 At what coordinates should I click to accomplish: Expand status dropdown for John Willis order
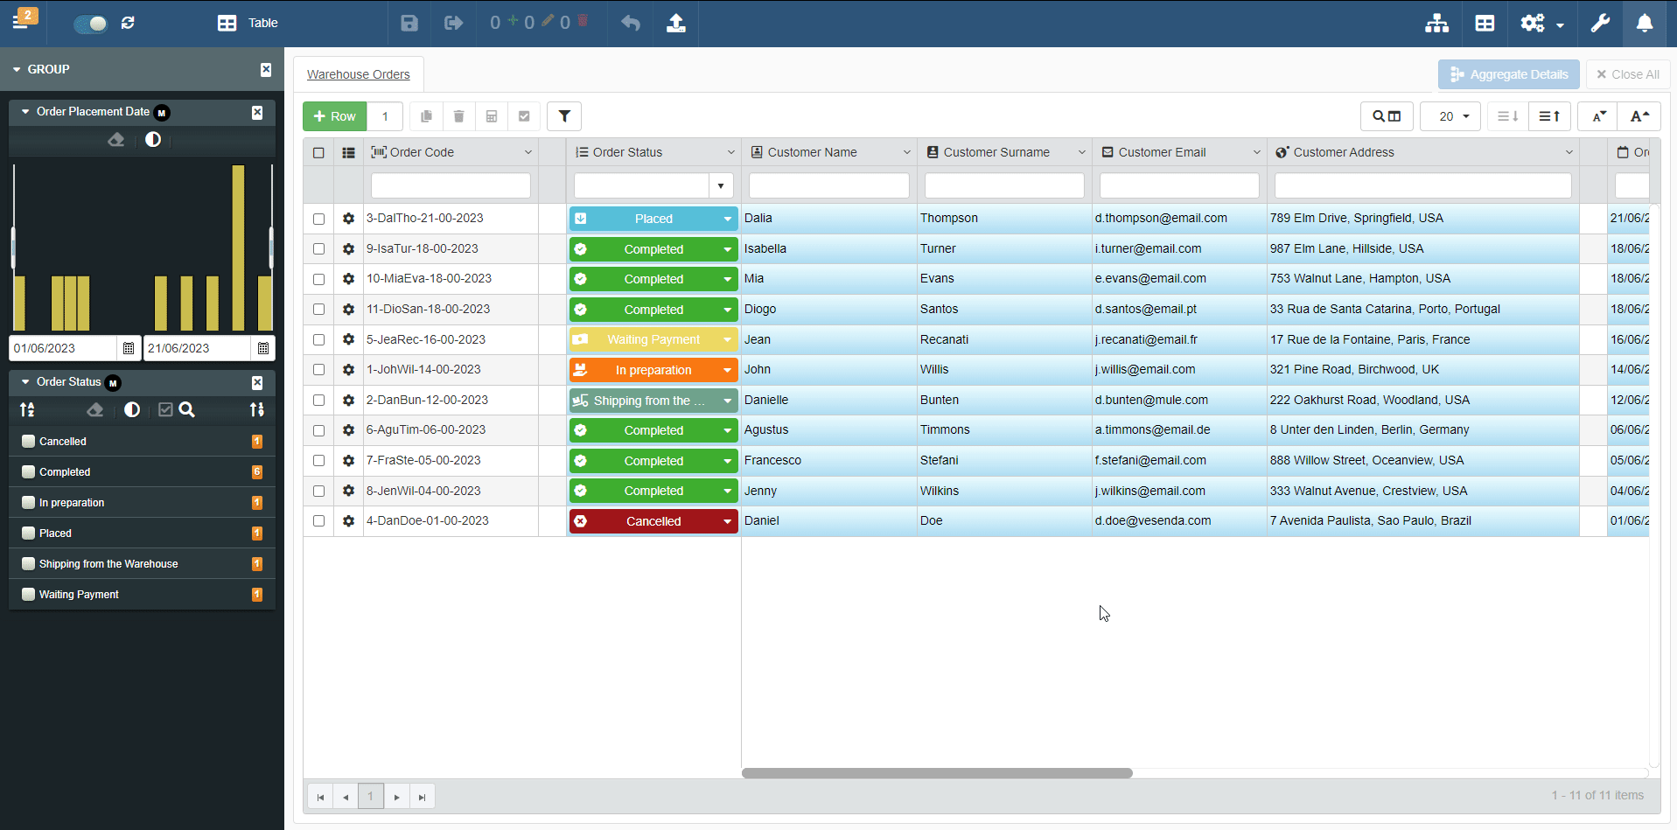coord(727,370)
